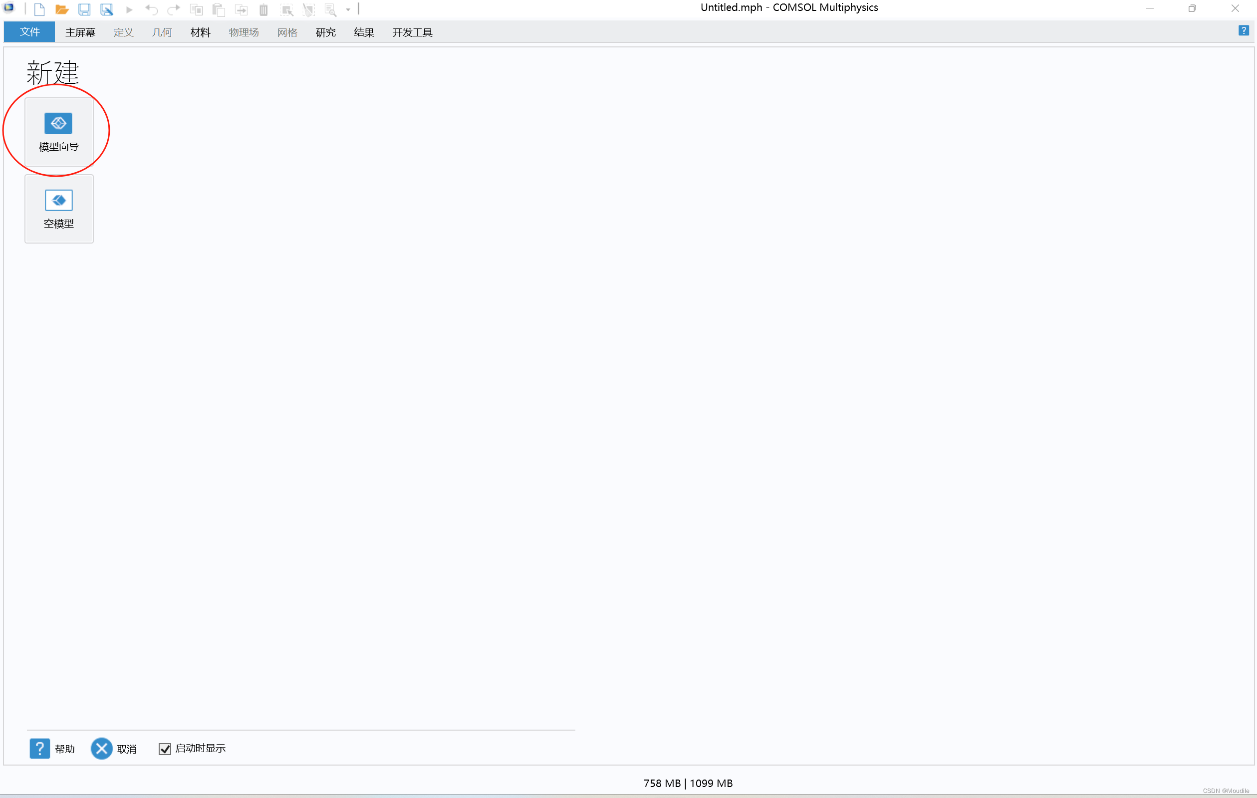Click the Delete trash can icon
This screenshot has height=798, width=1257.
[263, 9]
